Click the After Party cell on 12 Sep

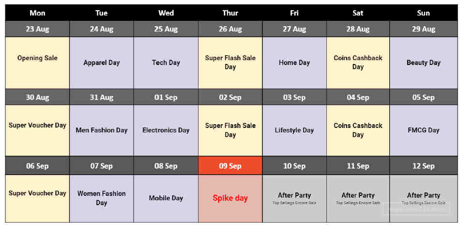click(x=423, y=198)
